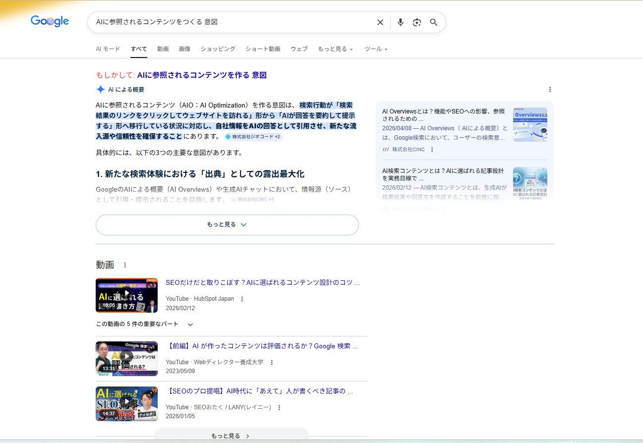
Task: Open the 株式会社ジオコード source citation chip
Action: (x=253, y=136)
